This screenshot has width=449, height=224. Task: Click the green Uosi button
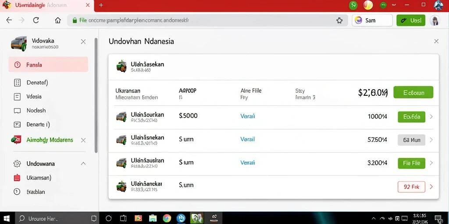(411, 20)
